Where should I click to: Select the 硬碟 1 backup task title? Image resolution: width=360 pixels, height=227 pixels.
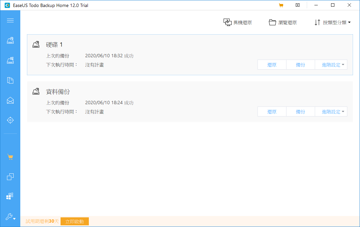tap(54, 45)
